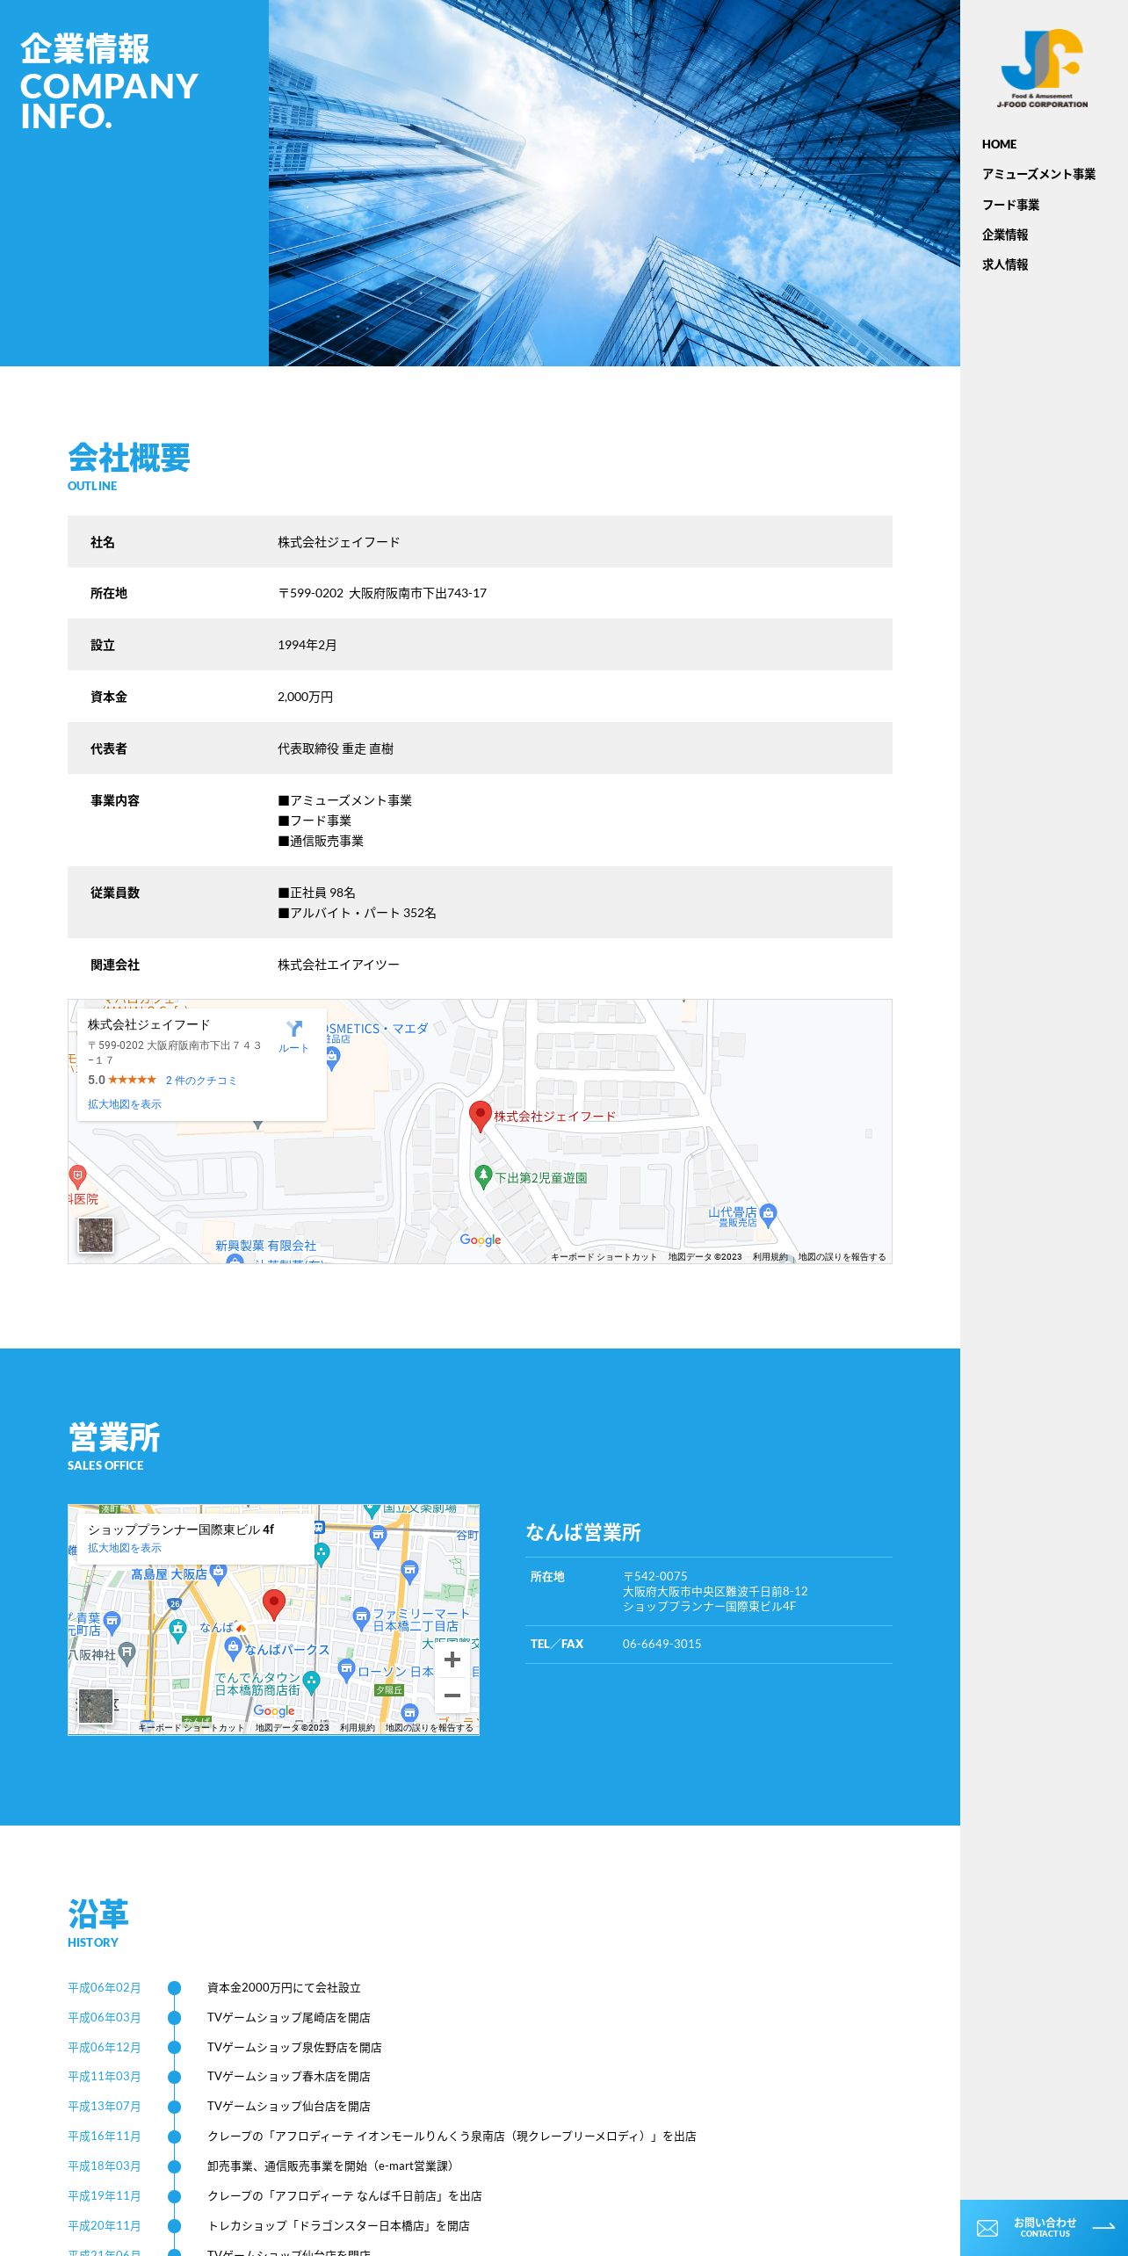Click the 山代畳店 shop marker
Viewport: 1128px width, 2256px height.
[x=769, y=1214]
